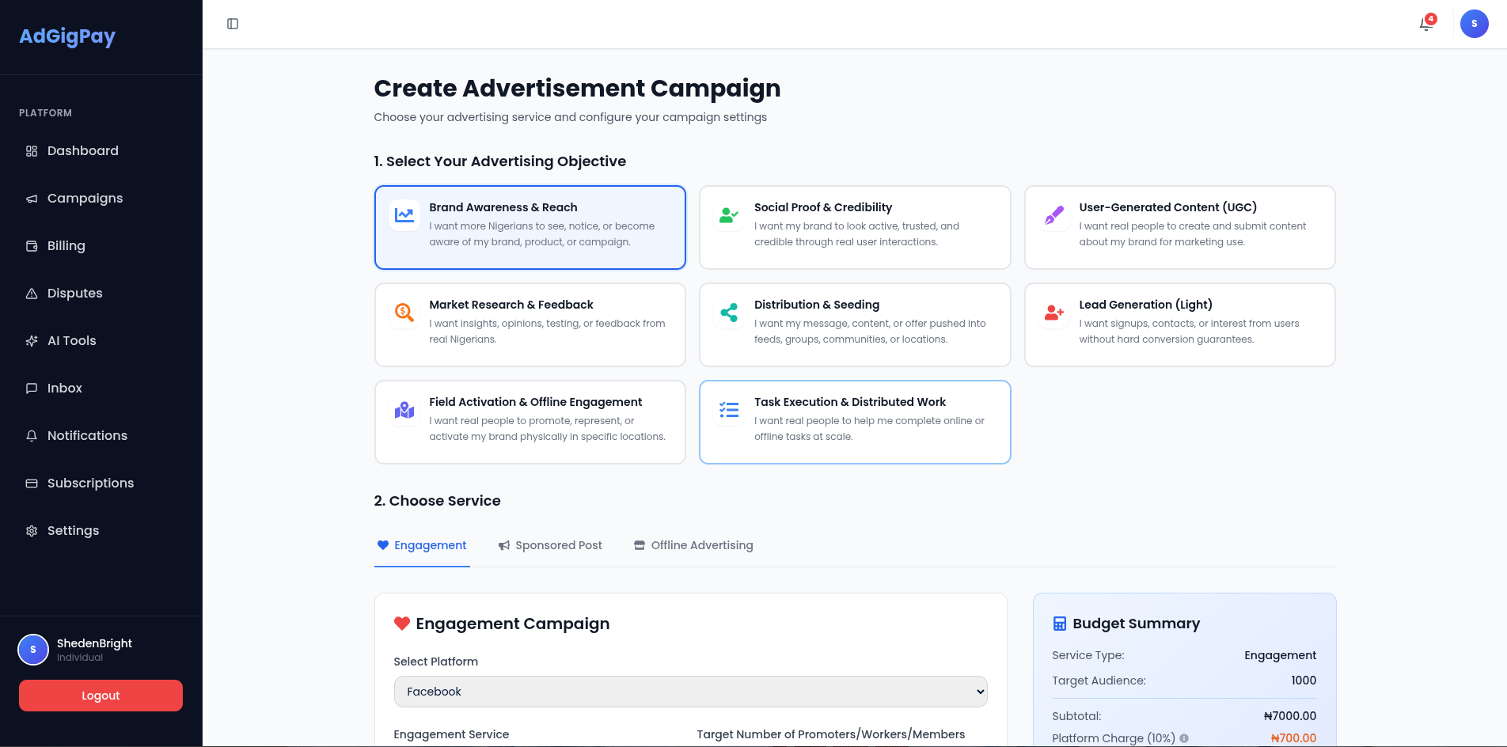The width and height of the screenshot is (1507, 747).
Task: Select Market Research & Feedback objective
Action: (530, 324)
